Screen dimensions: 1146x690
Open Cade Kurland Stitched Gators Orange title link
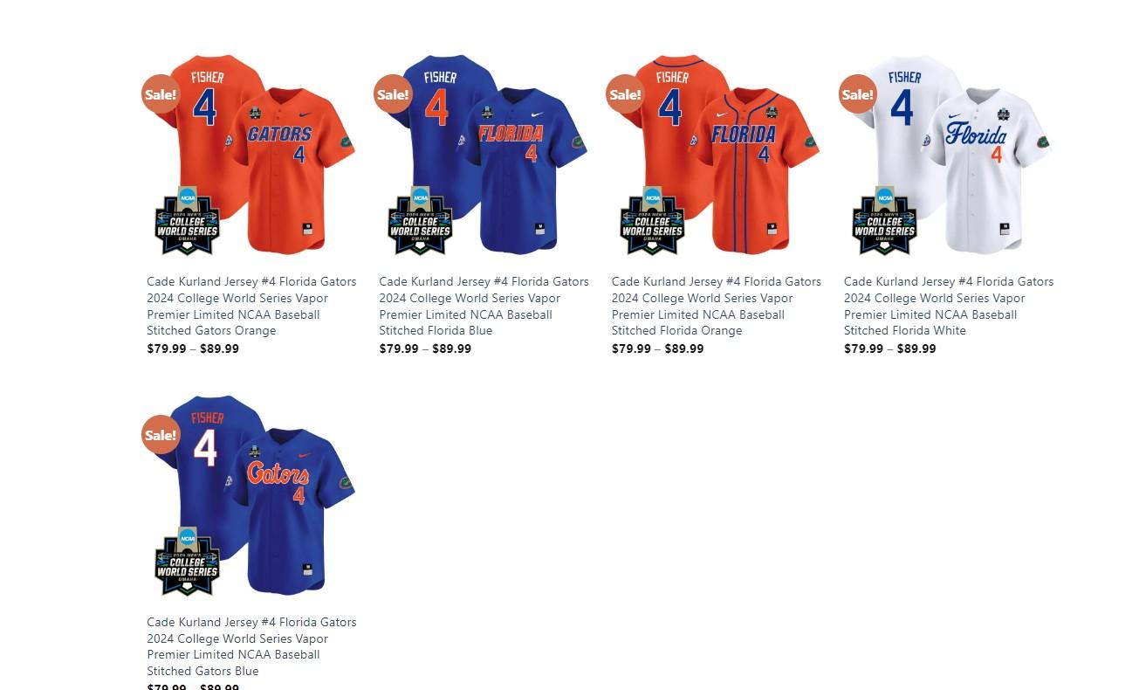251,307
